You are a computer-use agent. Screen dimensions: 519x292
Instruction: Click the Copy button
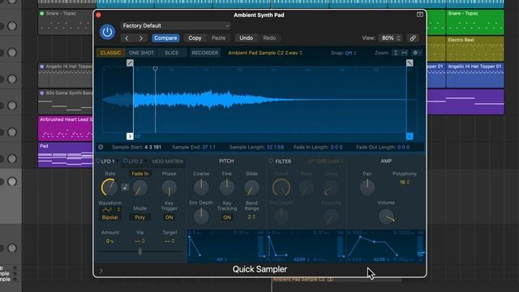coord(195,38)
